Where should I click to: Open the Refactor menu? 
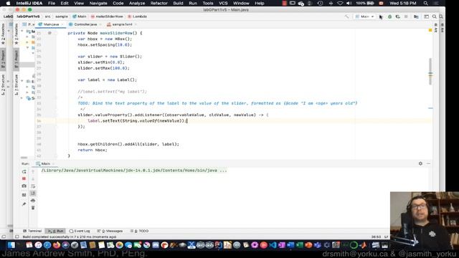tap(159, 3)
